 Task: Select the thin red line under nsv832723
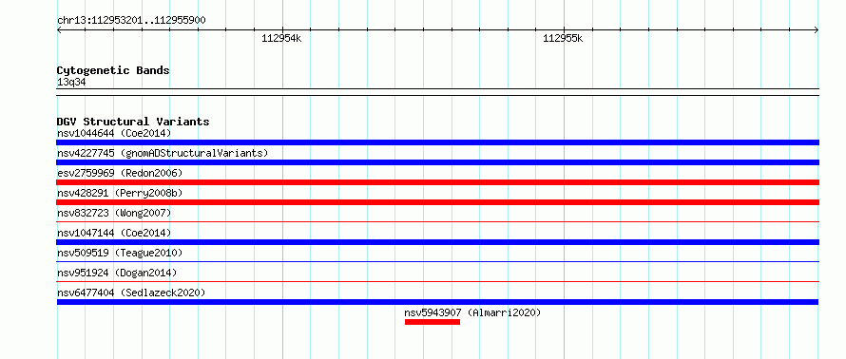437,221
